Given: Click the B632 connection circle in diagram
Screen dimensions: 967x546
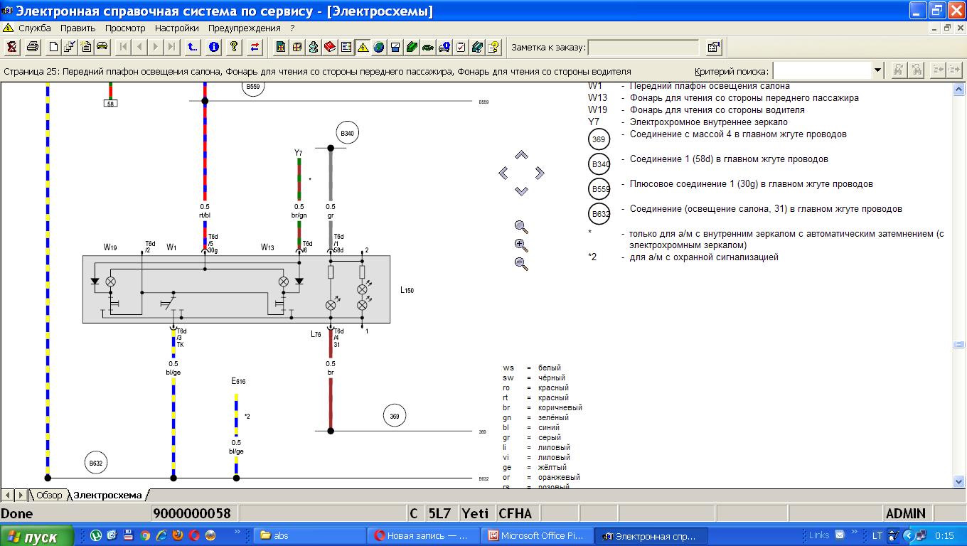Looking at the screenshot, I should tap(96, 463).
